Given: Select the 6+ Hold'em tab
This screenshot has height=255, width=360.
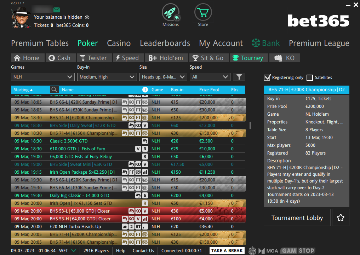Looking at the screenshot, I should point(167,58).
